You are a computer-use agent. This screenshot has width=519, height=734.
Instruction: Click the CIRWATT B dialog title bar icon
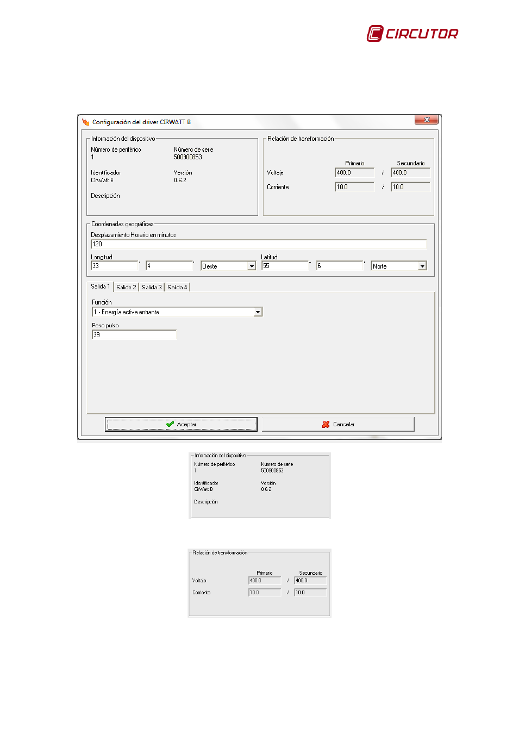[85, 122]
